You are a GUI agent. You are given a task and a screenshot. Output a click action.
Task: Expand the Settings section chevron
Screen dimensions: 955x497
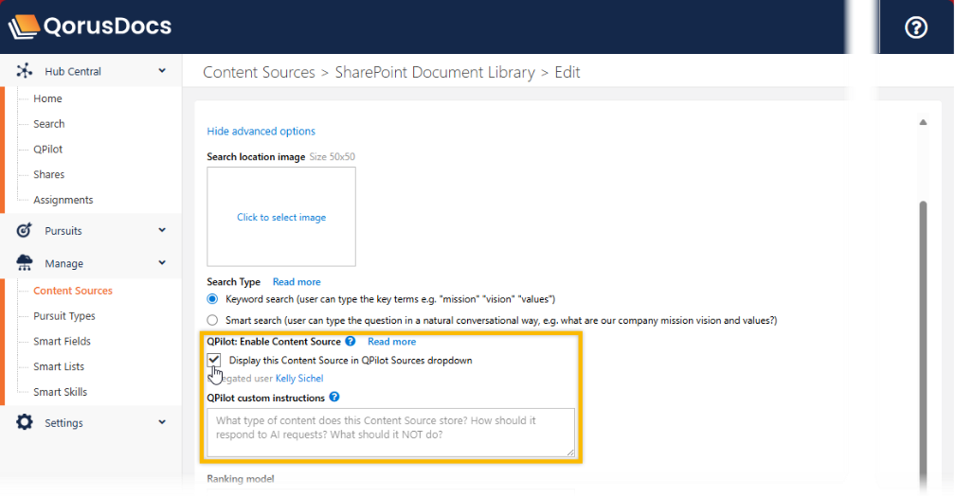pos(162,423)
